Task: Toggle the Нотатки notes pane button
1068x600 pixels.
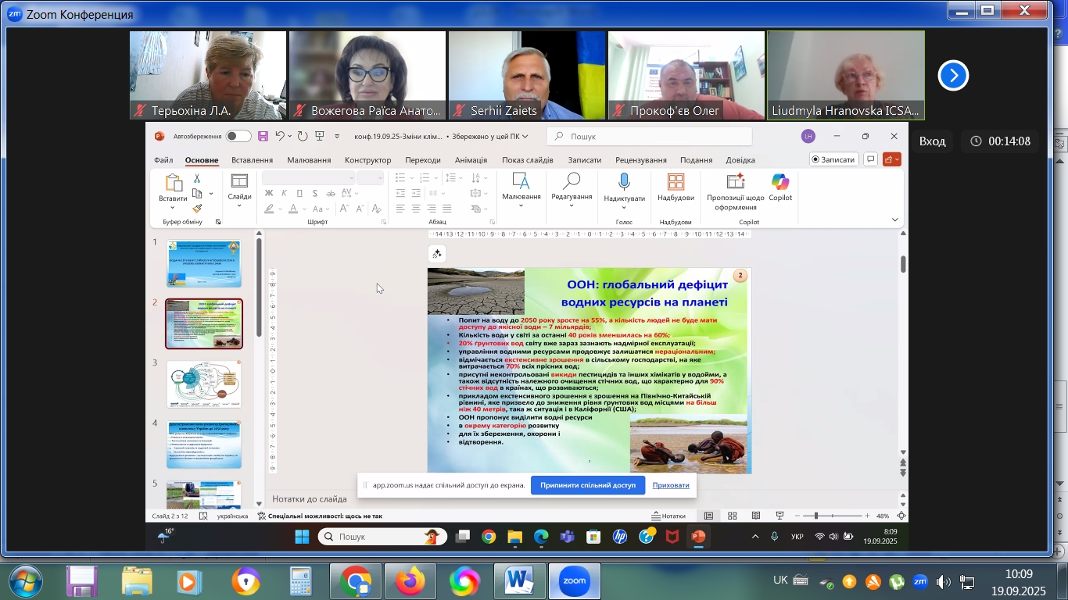Action: pos(668,516)
